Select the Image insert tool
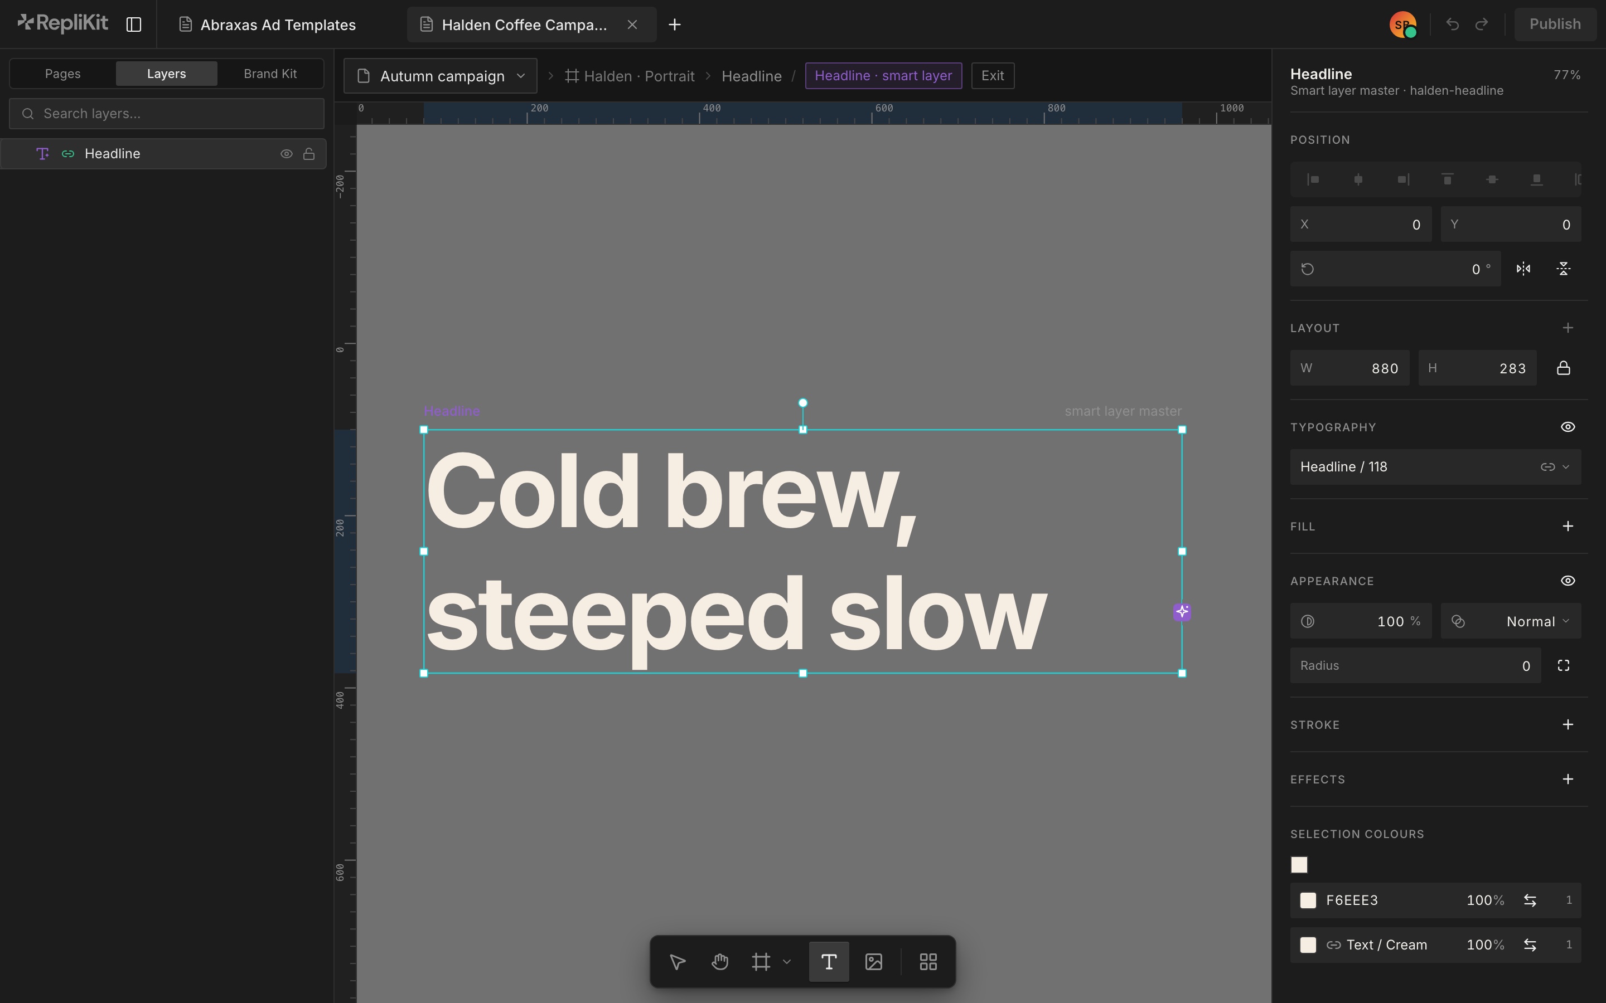This screenshot has height=1003, width=1606. coord(874,962)
